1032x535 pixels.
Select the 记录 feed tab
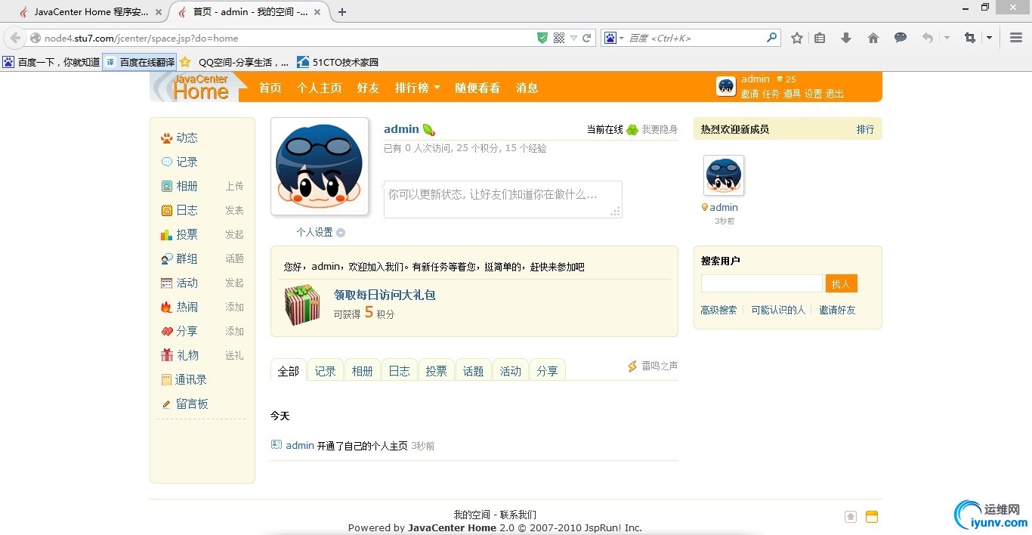coord(326,370)
